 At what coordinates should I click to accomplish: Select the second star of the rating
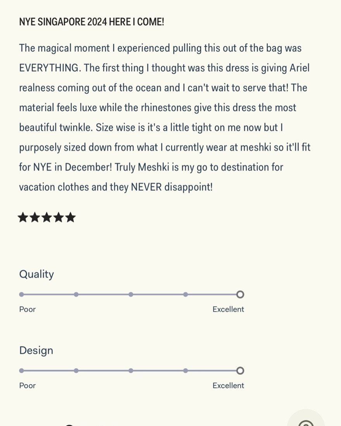(x=35, y=217)
